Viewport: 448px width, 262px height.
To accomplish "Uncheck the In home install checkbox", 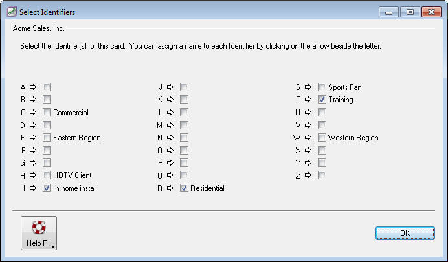I will [47, 188].
